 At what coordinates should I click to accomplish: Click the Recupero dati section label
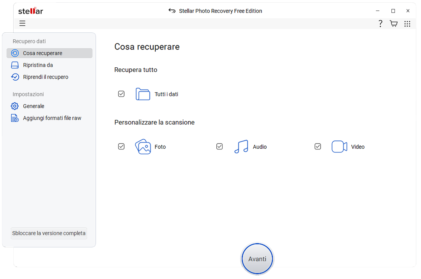[x=29, y=41]
